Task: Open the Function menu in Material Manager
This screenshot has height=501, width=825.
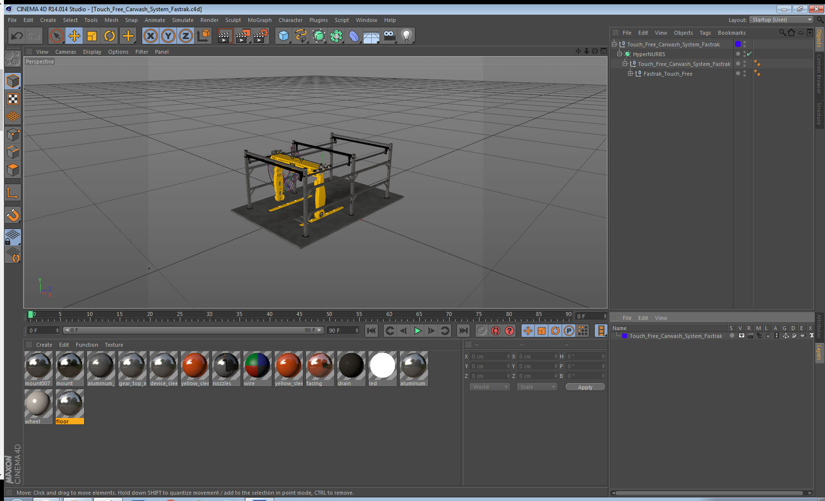Action: [87, 345]
